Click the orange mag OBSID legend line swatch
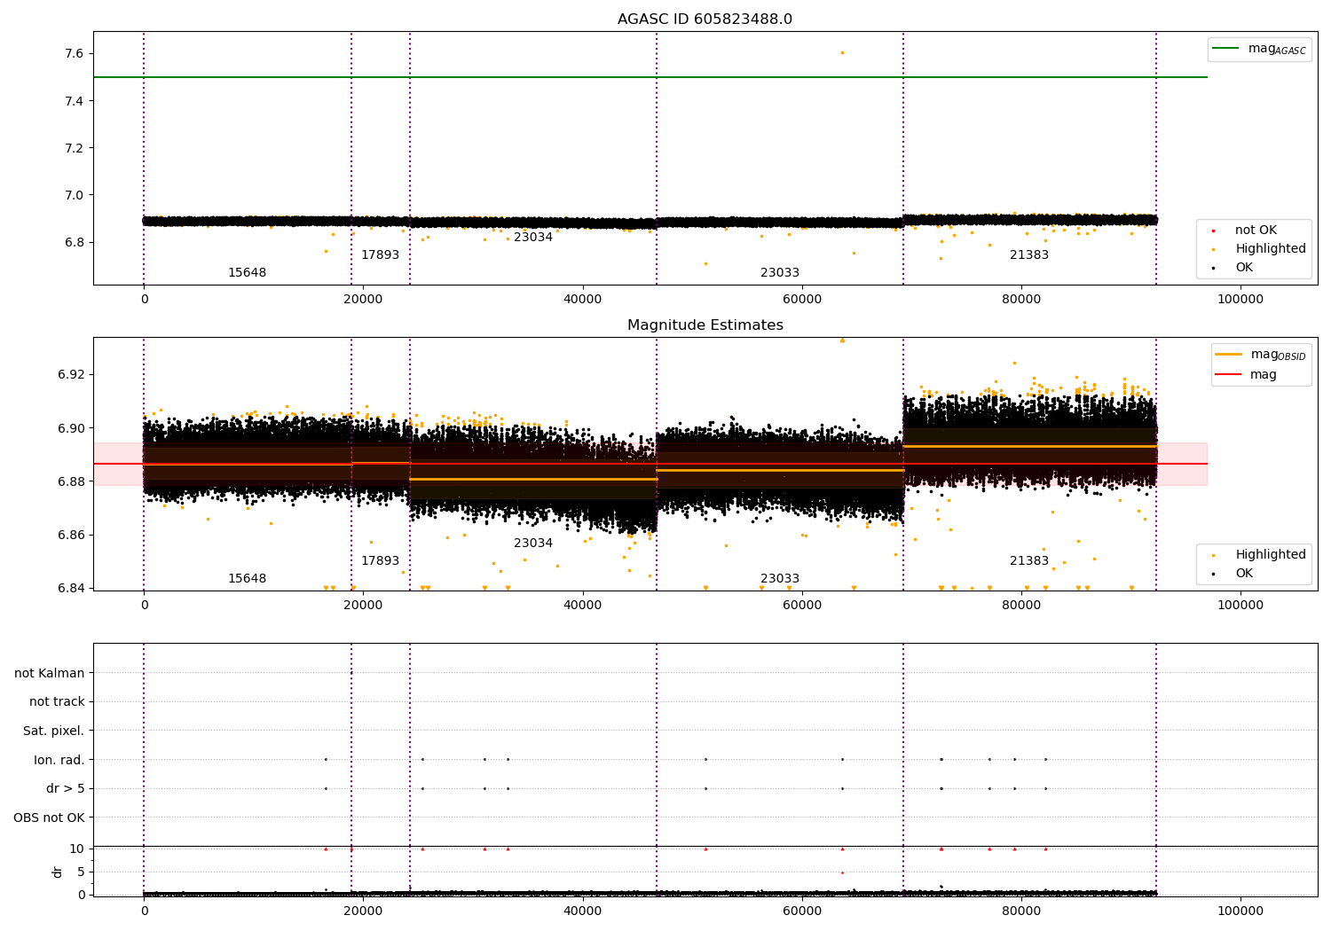 point(1229,355)
